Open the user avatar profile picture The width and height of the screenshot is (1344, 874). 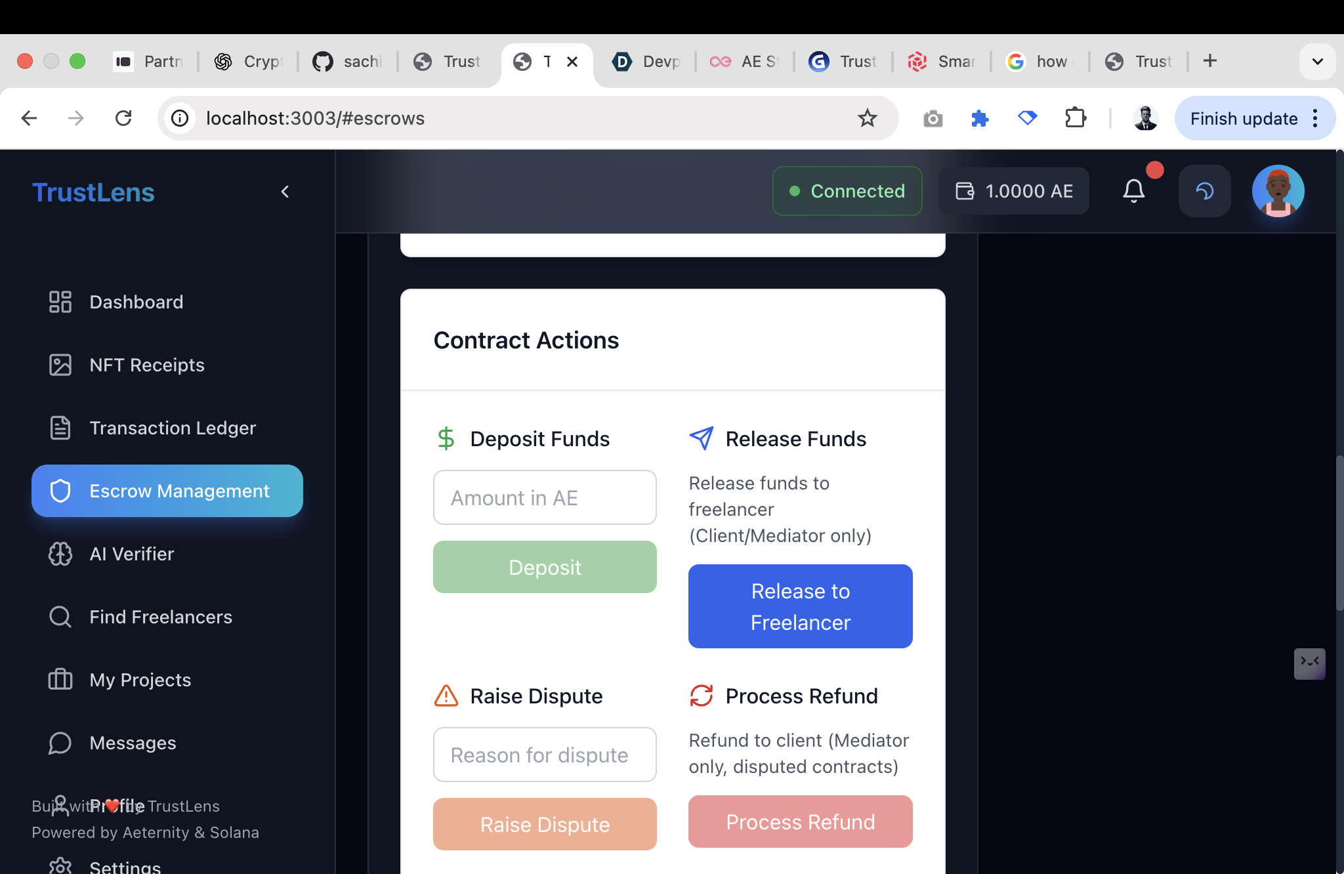1277,191
